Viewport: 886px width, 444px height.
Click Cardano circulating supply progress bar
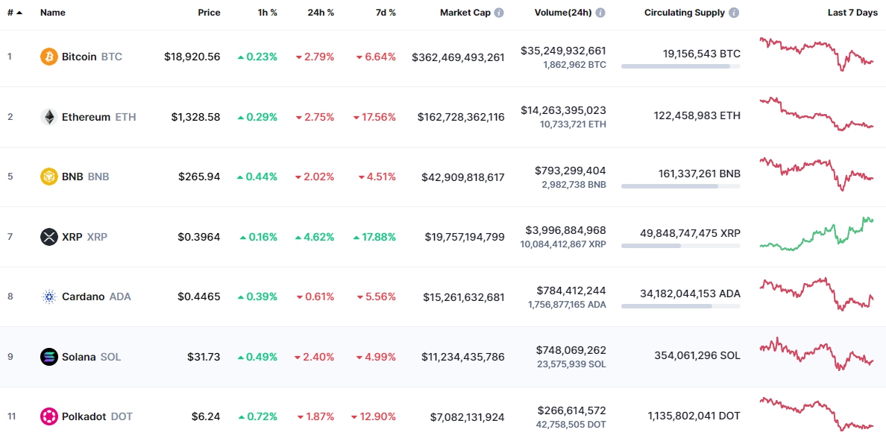point(680,306)
